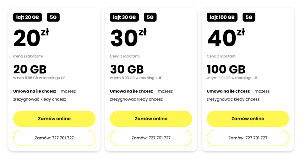Order 20 zł plan by phone 727 701 727
The height and width of the screenshot is (159, 304).
click(54, 138)
